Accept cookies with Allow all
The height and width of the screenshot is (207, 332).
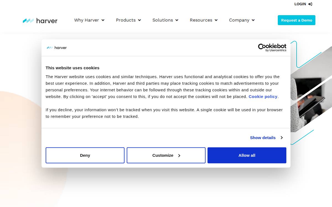coord(247,155)
